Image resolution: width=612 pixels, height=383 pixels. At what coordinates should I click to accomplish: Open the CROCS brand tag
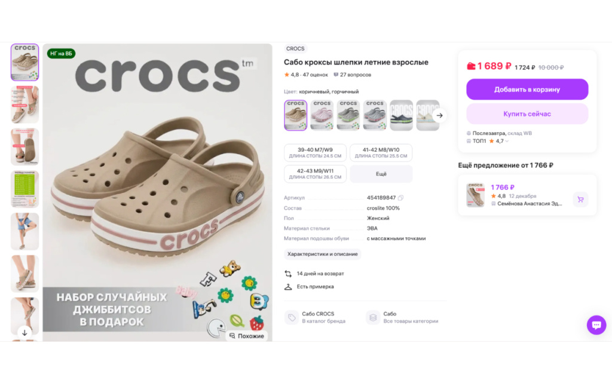click(x=295, y=49)
